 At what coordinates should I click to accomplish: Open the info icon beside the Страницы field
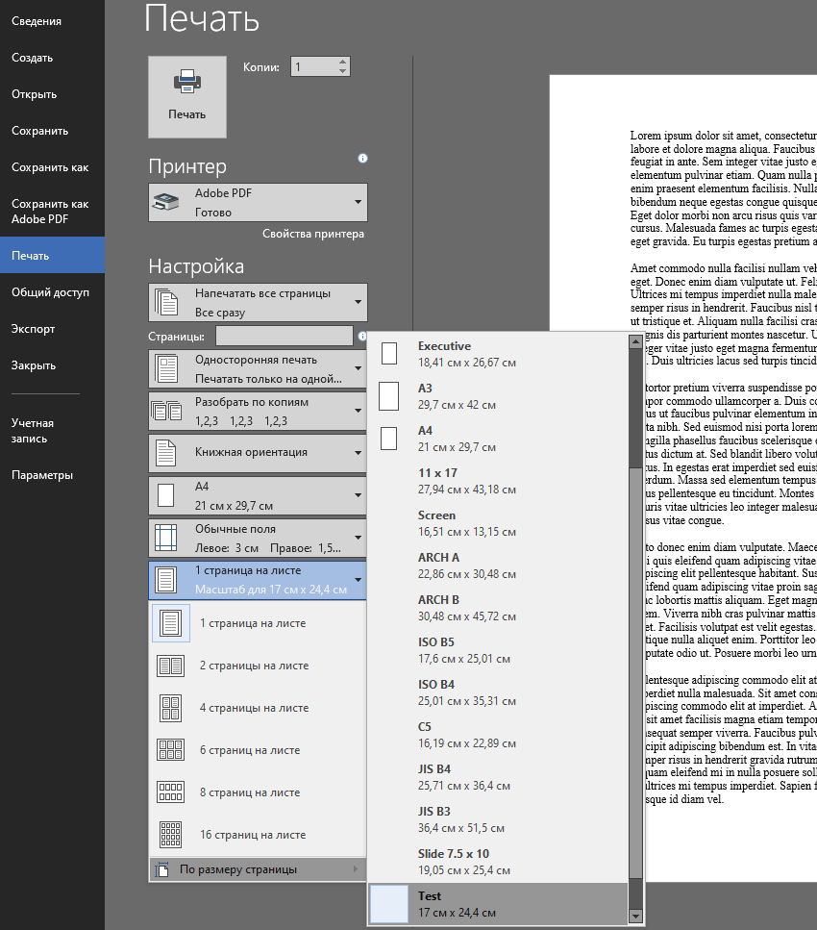tap(361, 337)
